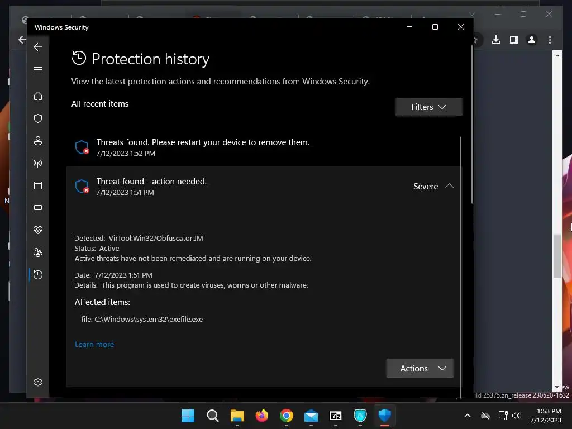This screenshot has height=429, width=572.
Task: Open three-dot menu in browser window
Action: coord(550,40)
